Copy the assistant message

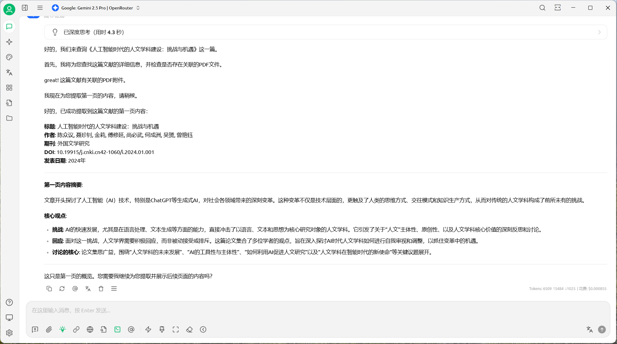point(49,288)
